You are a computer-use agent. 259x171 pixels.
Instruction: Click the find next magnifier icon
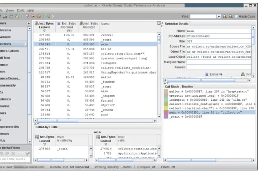[225, 16]
